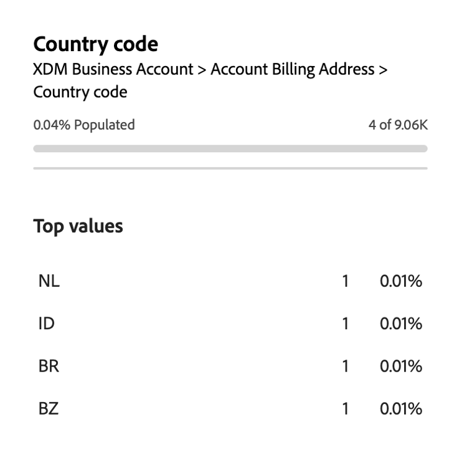467x465 pixels.
Task: Click the bold "Country code" panel title
Action: 95,44
